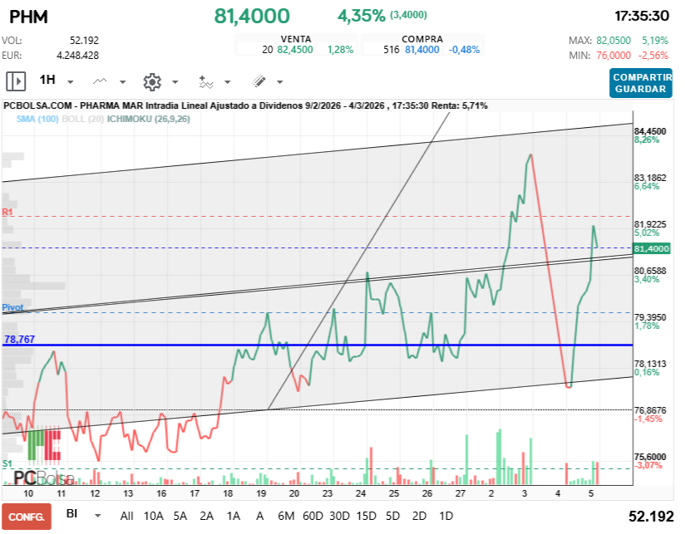Click the MIN value 76,0000

614,56
